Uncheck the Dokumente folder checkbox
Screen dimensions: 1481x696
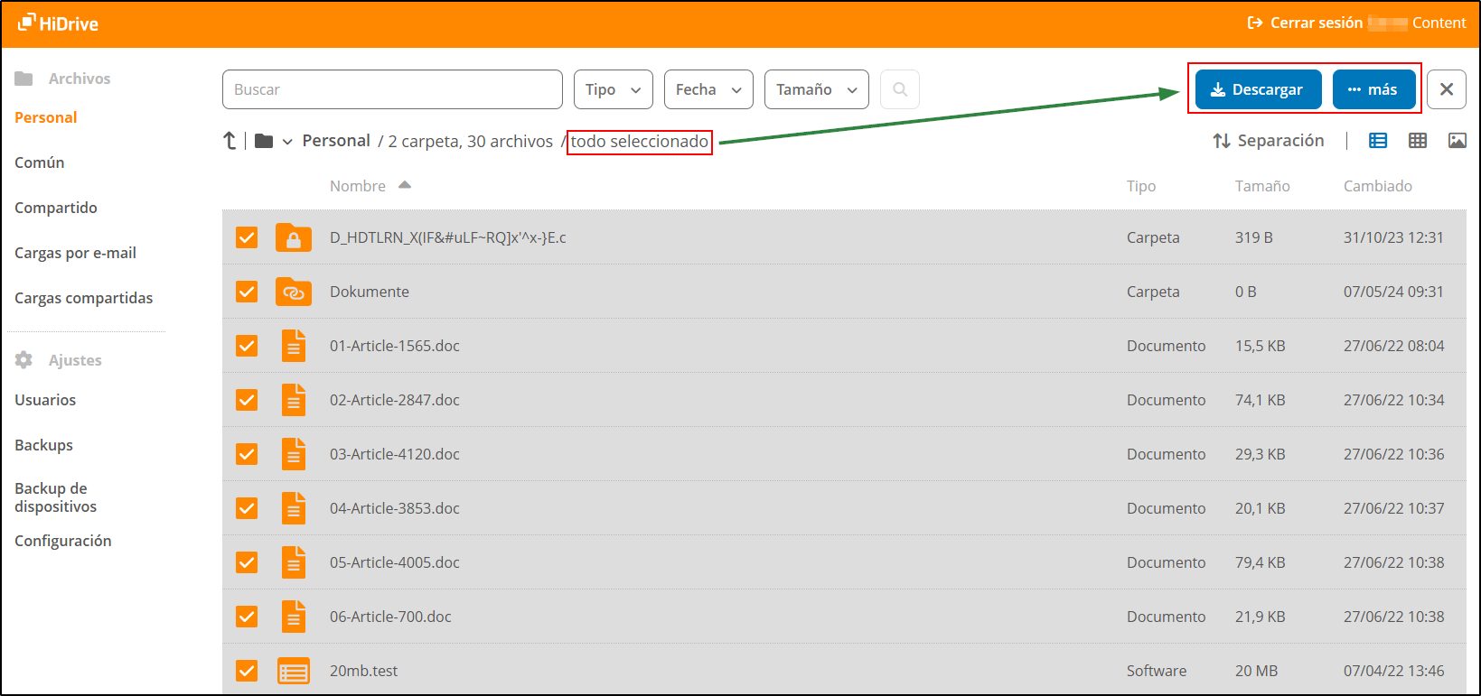point(247,292)
